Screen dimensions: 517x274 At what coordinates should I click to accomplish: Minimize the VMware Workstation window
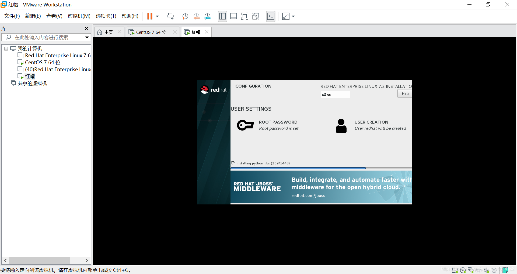[469, 5]
